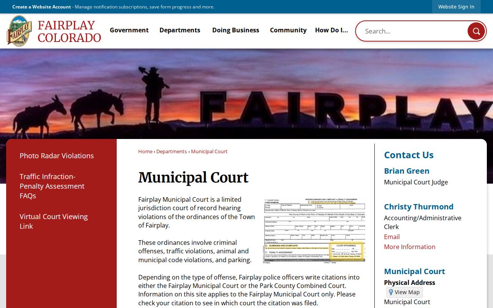Open the Departments menu
This screenshot has height=308, width=493.
coord(180,30)
